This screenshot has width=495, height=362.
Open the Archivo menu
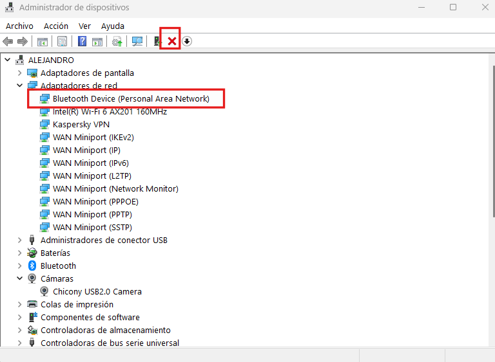tap(19, 26)
